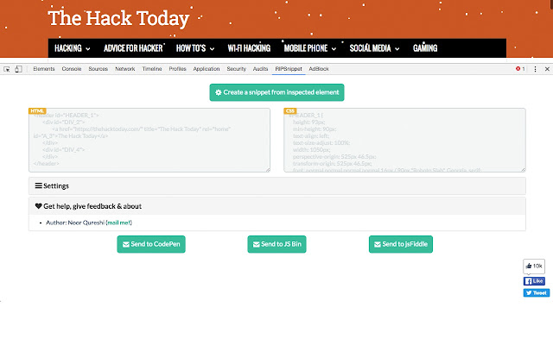Open the Network tab

point(124,69)
